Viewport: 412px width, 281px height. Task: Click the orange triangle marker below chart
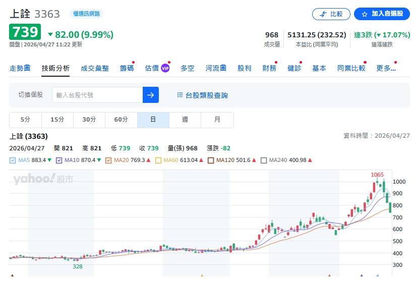tap(202, 276)
